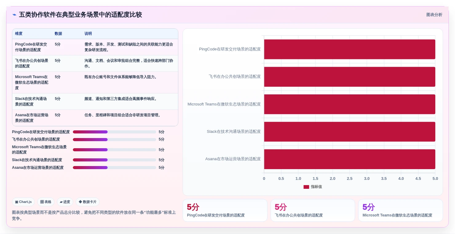The image size is (455, 234).
Task: Click the description 任务、里程碑和项目组合适合非研发项目管理
Action: coord(123,115)
